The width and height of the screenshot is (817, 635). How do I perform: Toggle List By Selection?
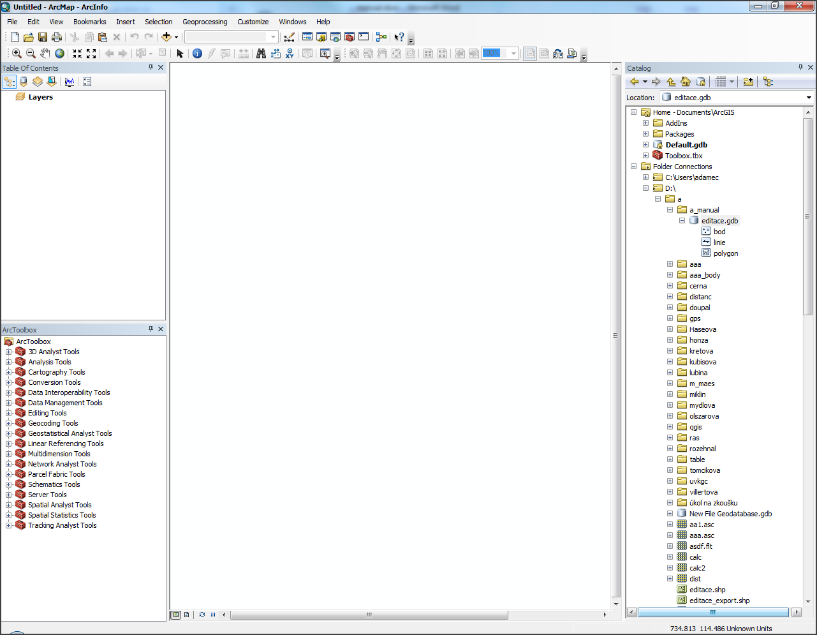pos(52,82)
